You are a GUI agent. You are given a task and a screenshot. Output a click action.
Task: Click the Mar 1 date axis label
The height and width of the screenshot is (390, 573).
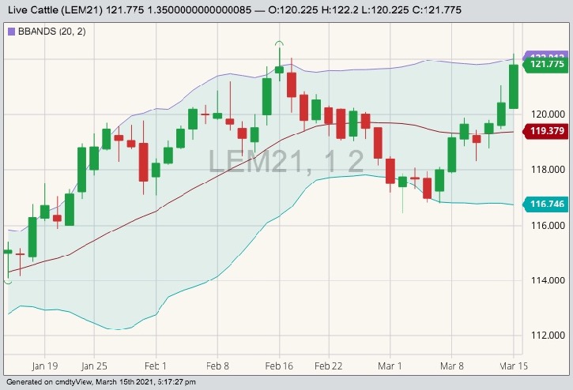[x=390, y=366]
